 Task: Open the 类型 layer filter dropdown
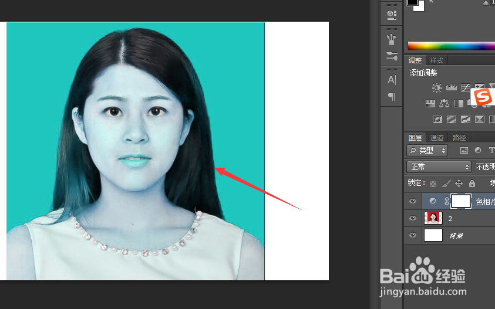(427, 151)
